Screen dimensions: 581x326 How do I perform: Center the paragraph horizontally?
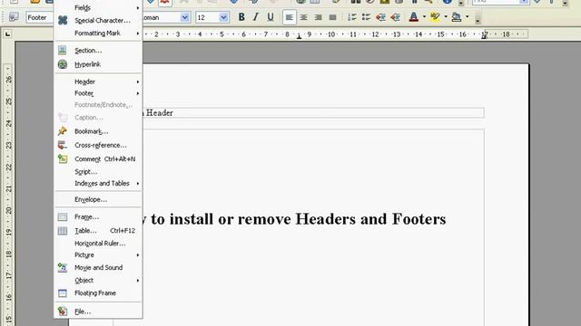point(304,17)
